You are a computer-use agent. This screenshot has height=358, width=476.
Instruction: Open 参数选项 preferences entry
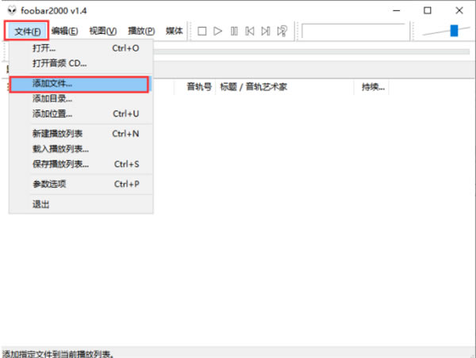(x=81, y=184)
